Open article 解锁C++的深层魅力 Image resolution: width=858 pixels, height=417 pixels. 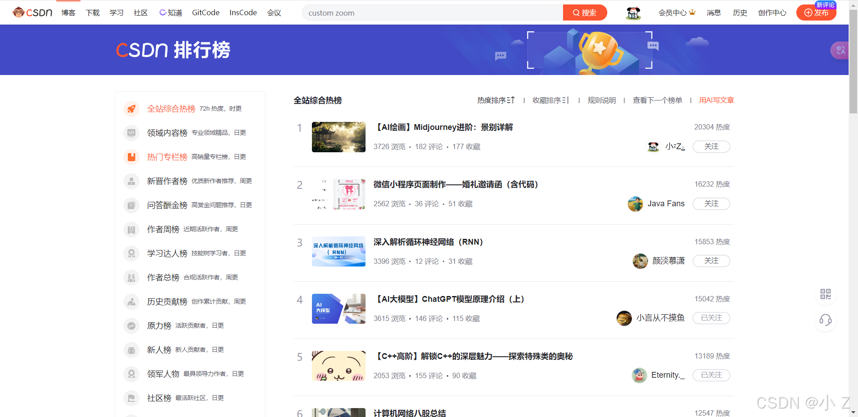tap(473, 356)
